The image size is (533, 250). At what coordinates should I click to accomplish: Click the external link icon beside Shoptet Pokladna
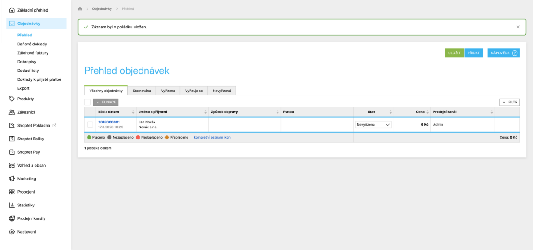coord(55,126)
